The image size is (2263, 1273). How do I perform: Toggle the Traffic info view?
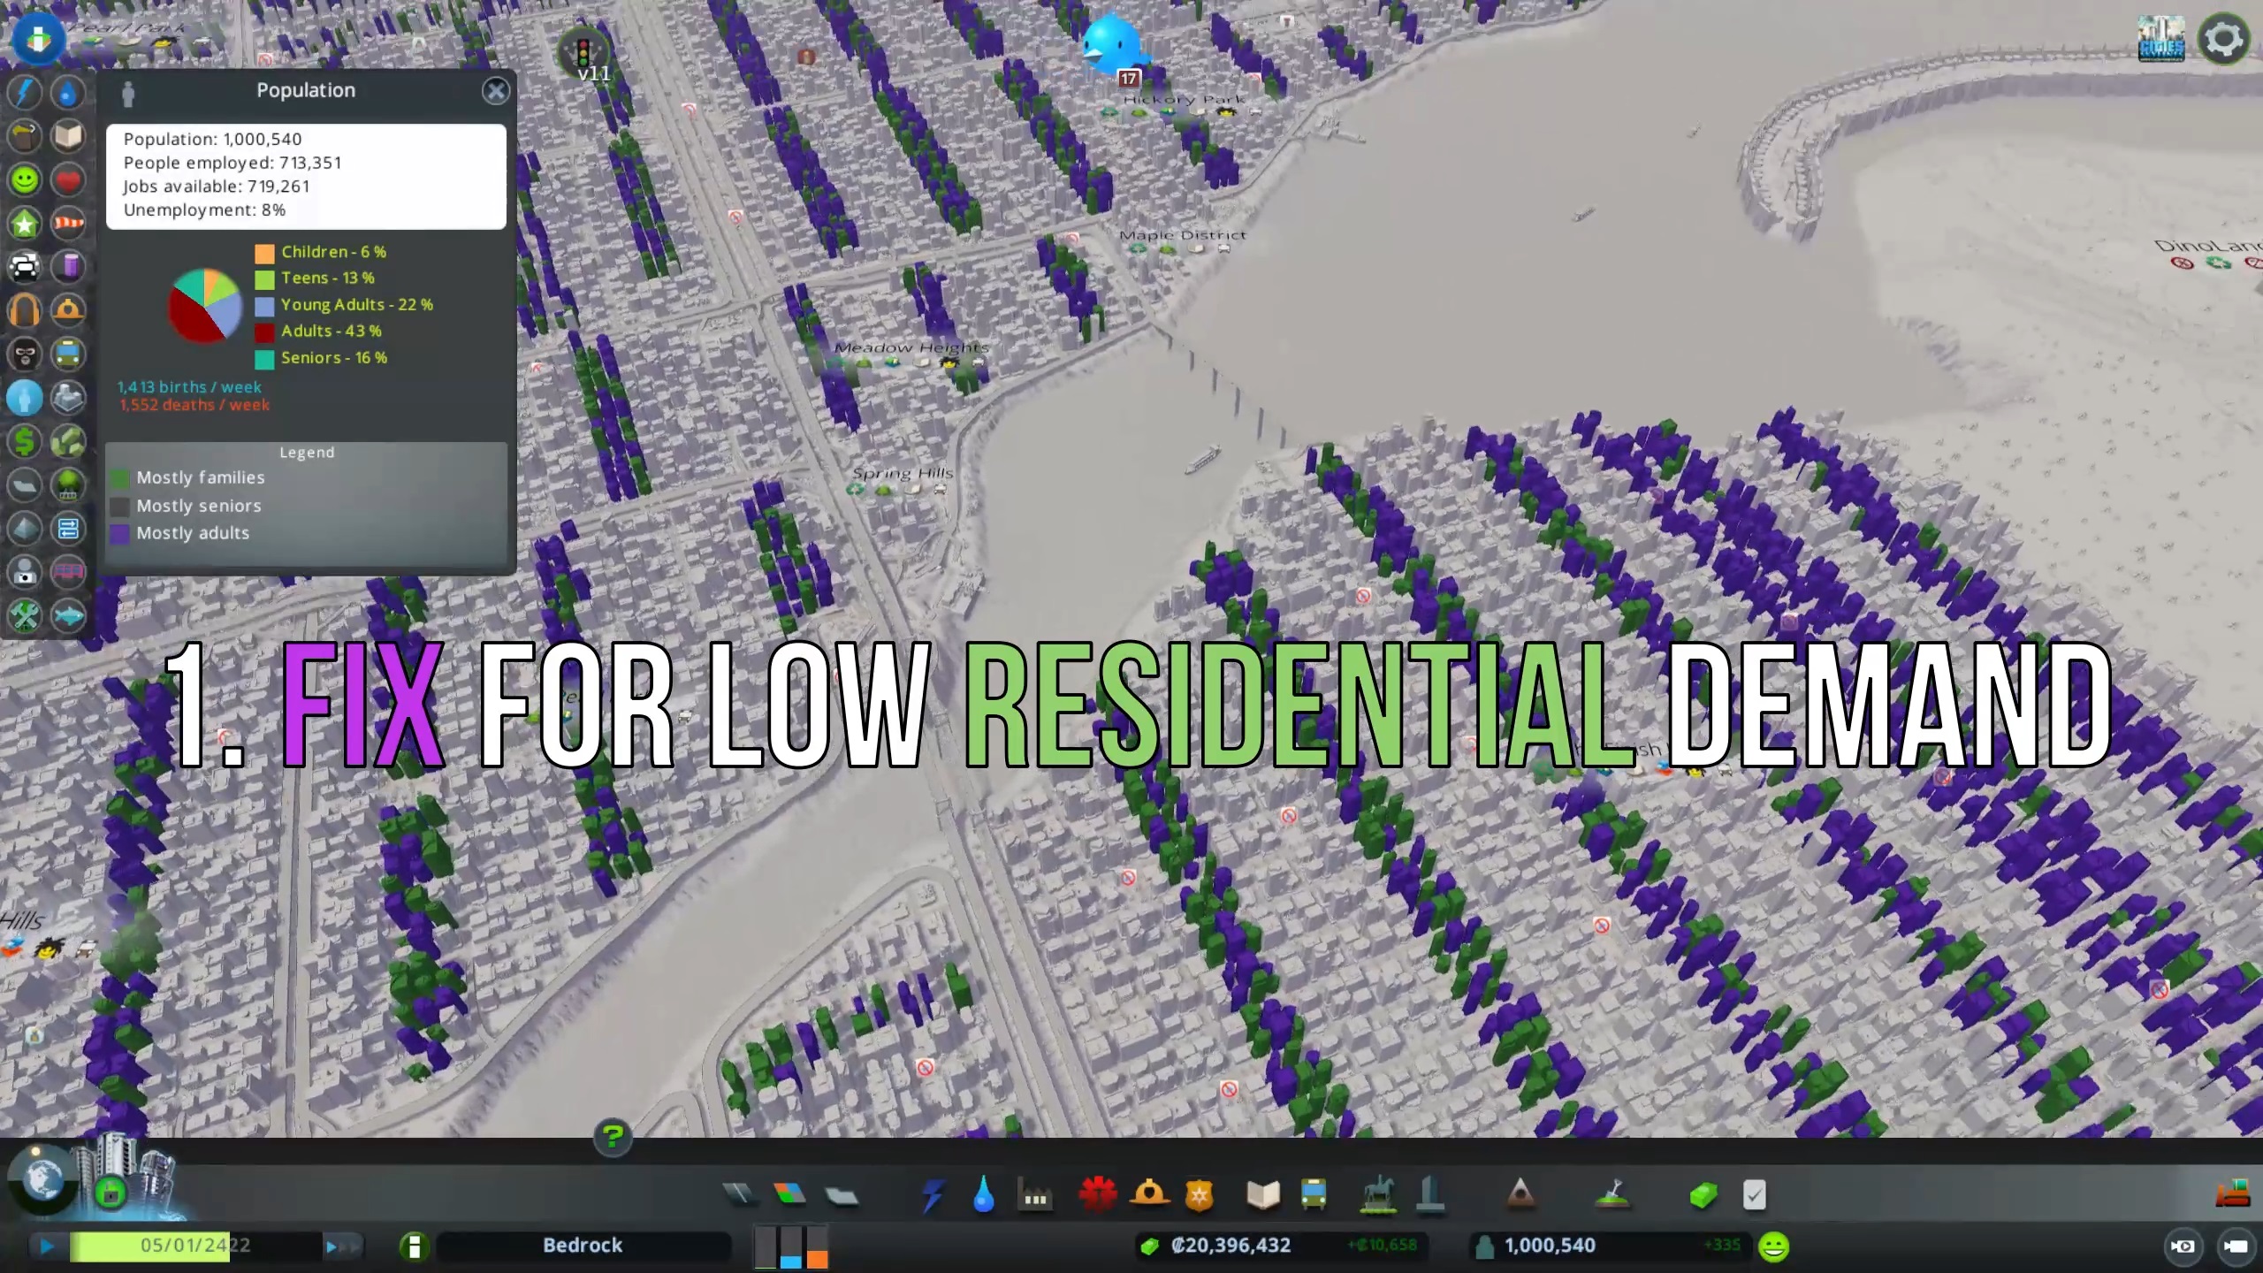pos(25,266)
